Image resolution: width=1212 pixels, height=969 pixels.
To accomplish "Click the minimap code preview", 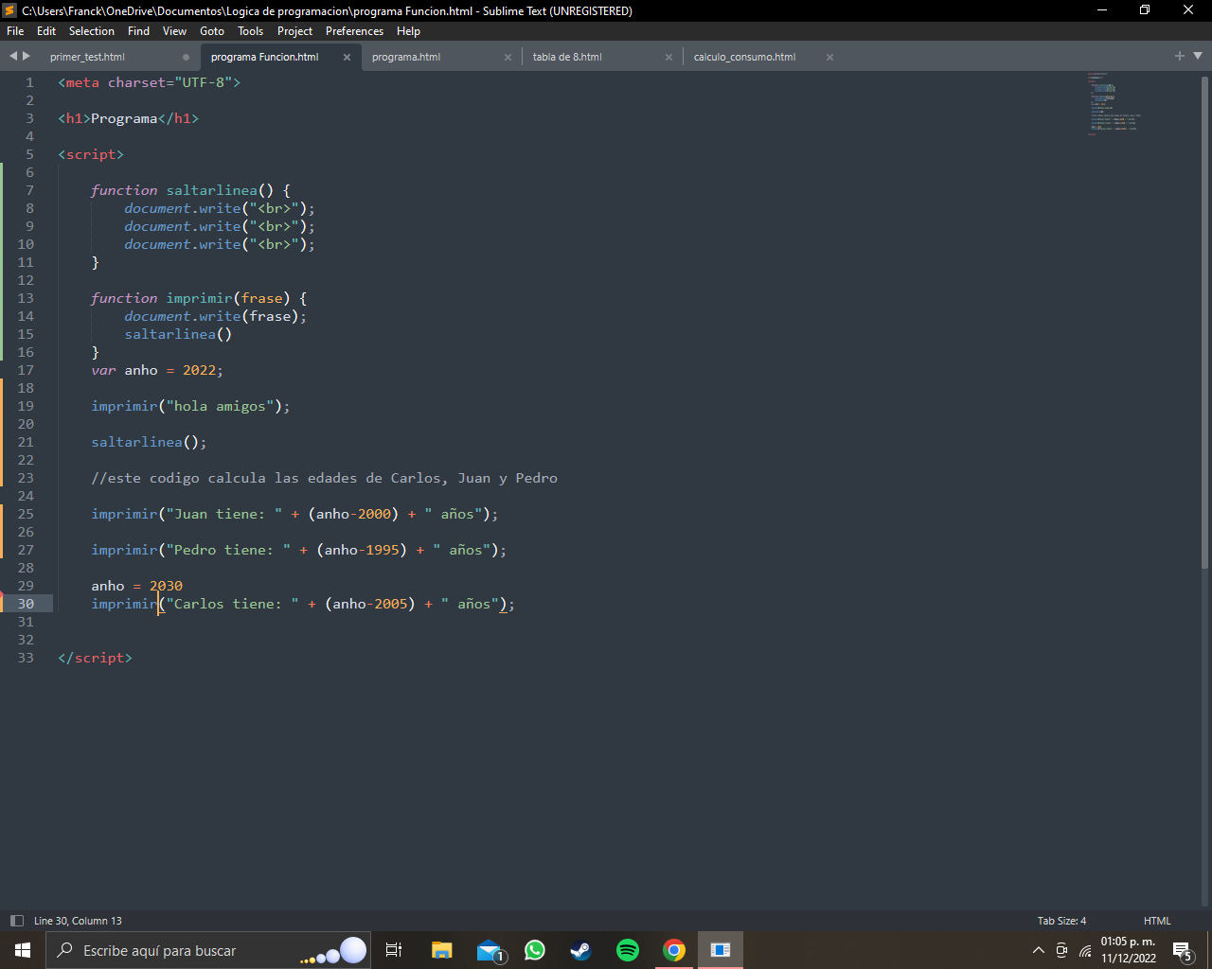I will (x=1114, y=104).
